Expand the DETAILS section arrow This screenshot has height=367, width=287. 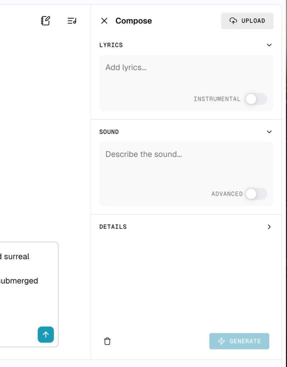[269, 227]
